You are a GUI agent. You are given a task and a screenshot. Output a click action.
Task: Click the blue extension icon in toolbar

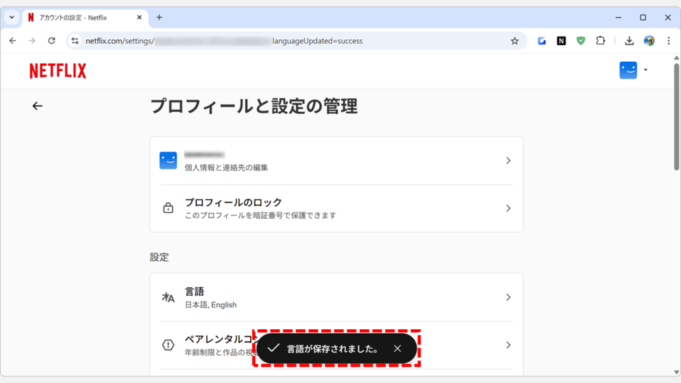[541, 41]
